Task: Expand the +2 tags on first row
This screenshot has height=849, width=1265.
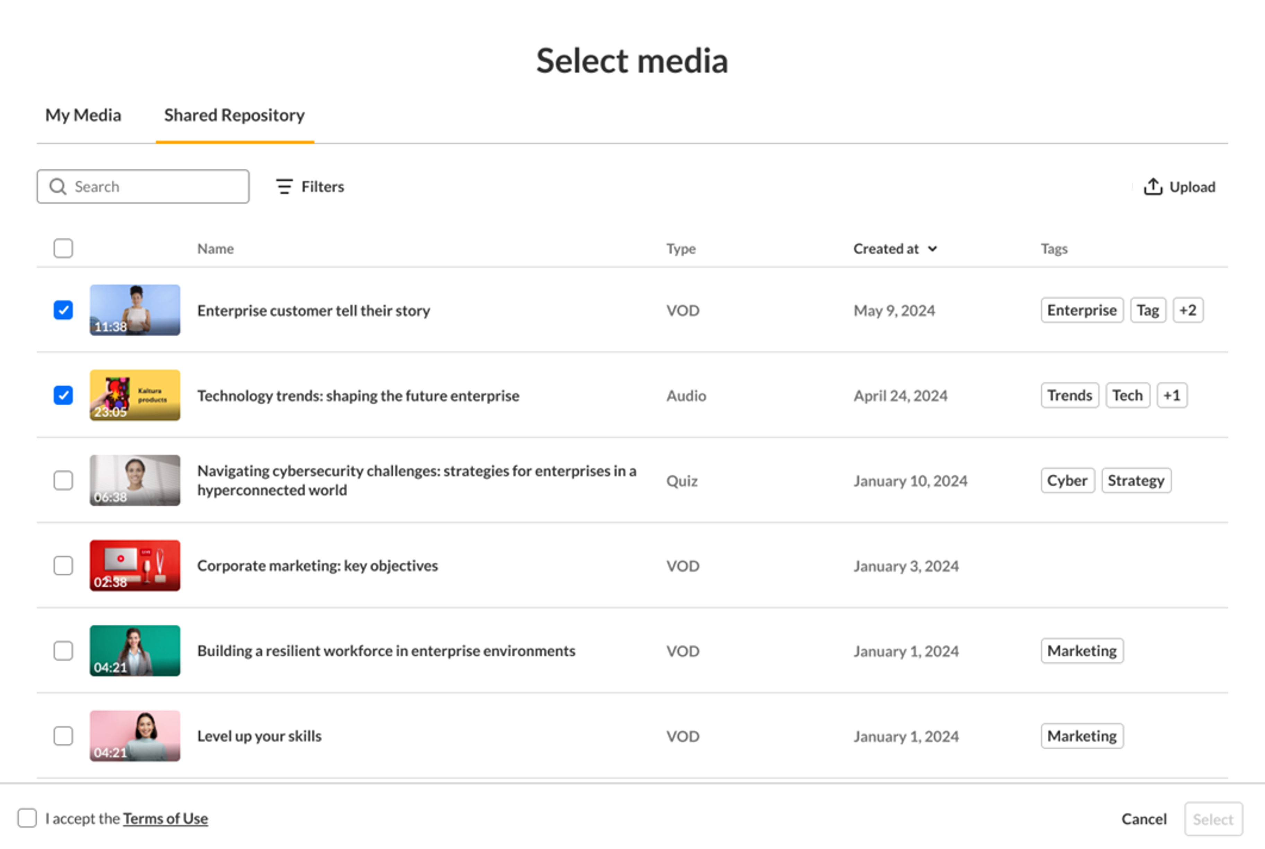Action: pyautogui.click(x=1187, y=310)
